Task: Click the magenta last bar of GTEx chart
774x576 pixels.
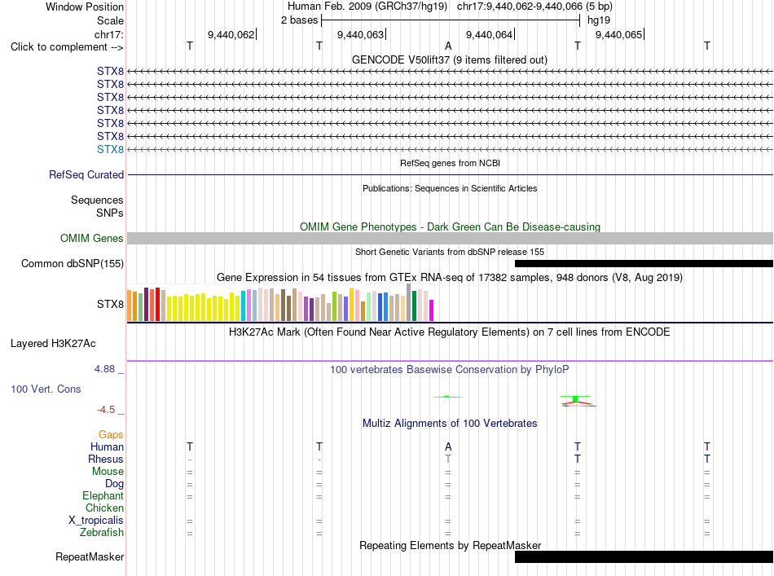Action: (x=432, y=310)
